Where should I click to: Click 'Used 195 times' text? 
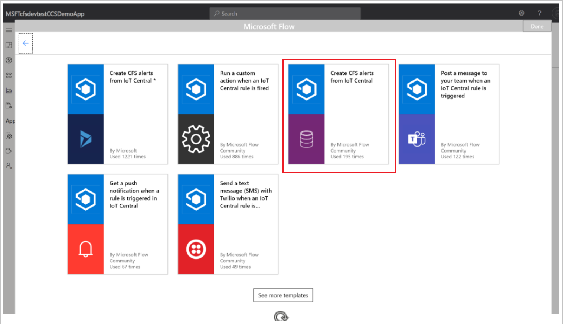coord(347,157)
